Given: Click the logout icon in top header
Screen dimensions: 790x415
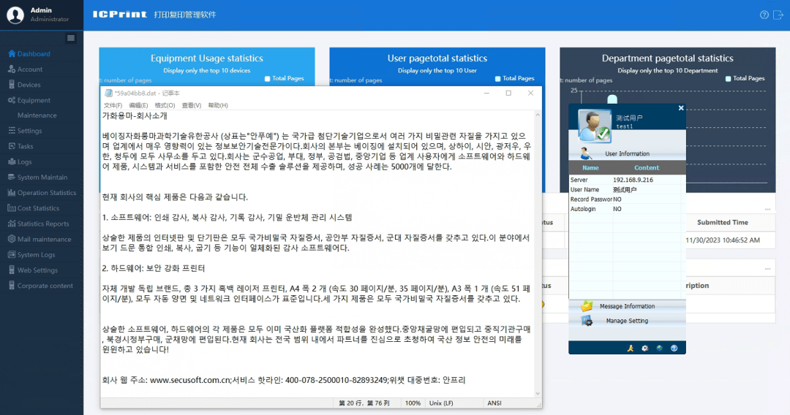Looking at the screenshot, I should [x=778, y=15].
